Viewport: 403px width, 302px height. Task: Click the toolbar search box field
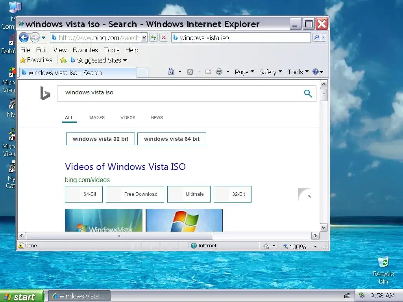click(241, 38)
